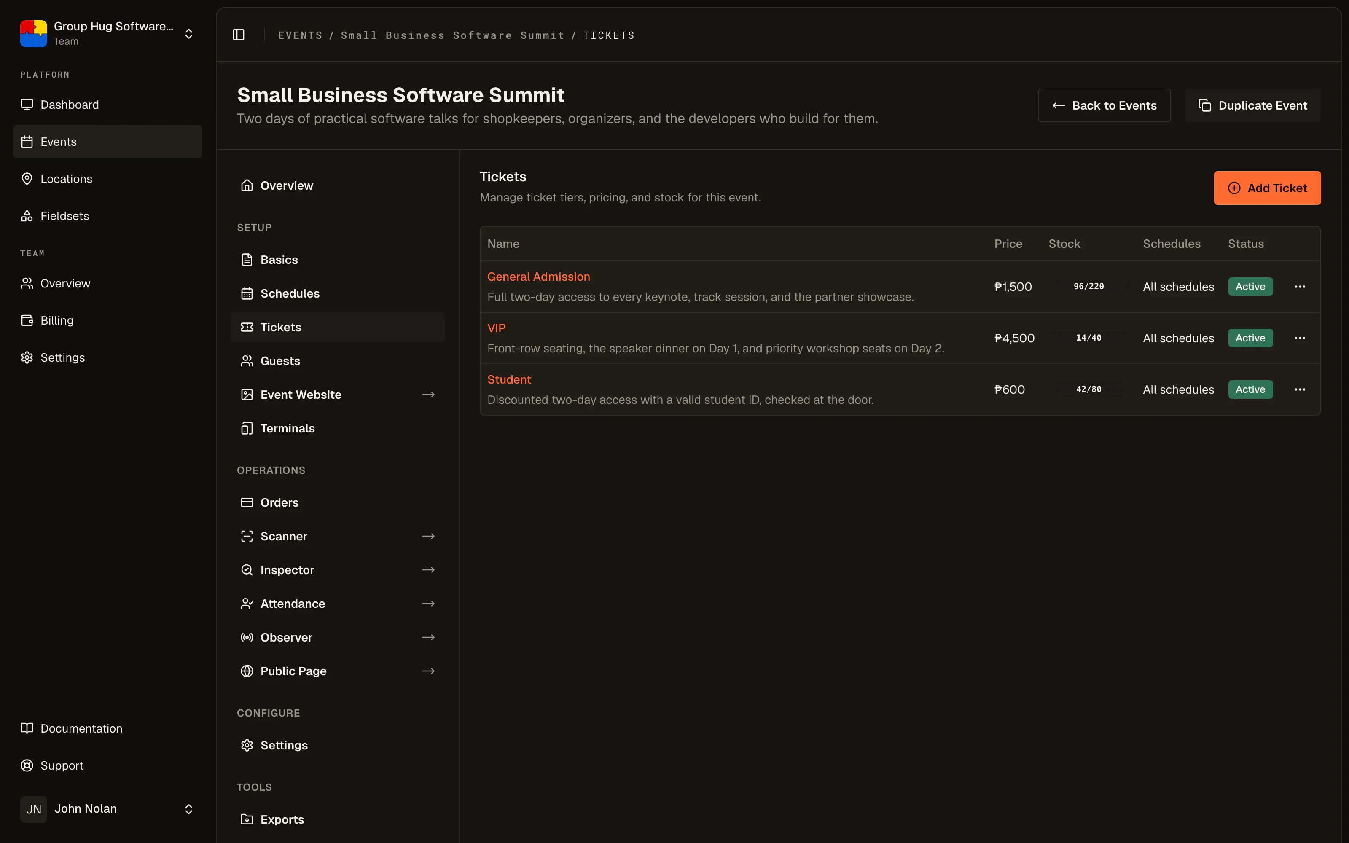Click the Documentation book icon
The image size is (1349, 843).
pyautogui.click(x=27, y=728)
